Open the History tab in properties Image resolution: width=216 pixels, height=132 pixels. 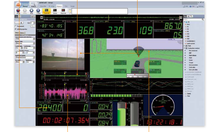click(x=22, y=33)
